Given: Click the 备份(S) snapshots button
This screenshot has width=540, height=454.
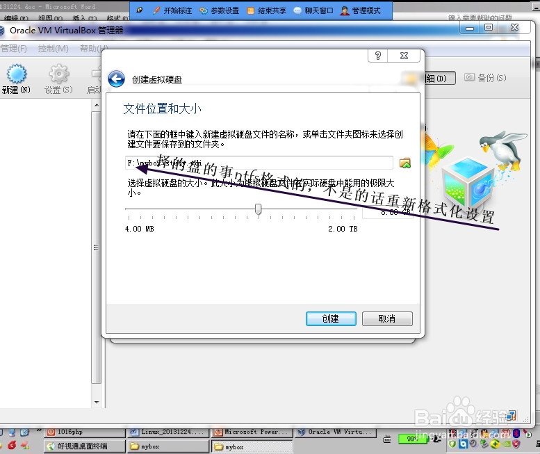Looking at the screenshot, I should tap(486, 78).
